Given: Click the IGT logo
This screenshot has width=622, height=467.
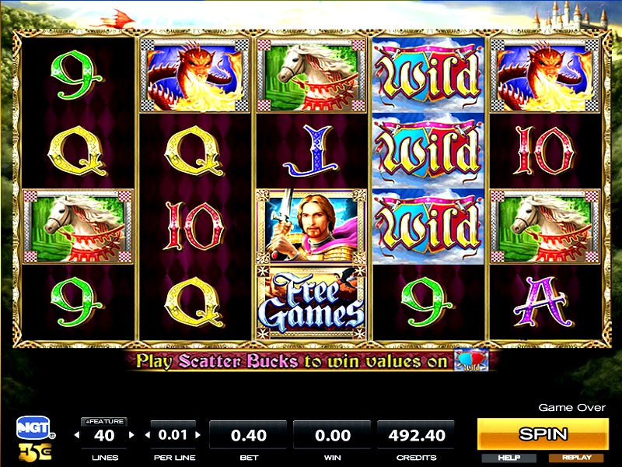Looking at the screenshot, I should (35, 428).
